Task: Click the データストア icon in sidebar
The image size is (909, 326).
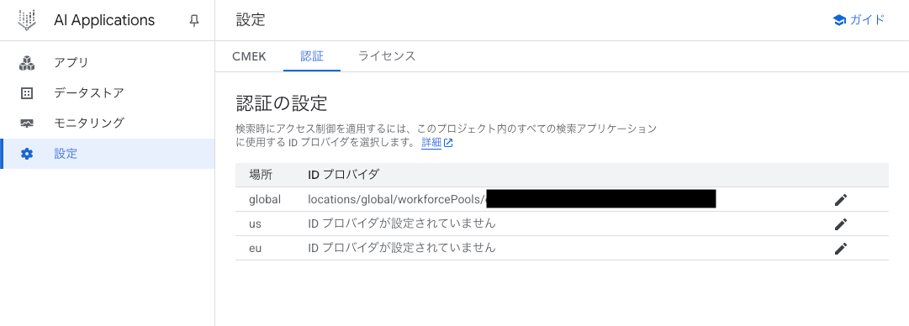Action: [x=27, y=93]
